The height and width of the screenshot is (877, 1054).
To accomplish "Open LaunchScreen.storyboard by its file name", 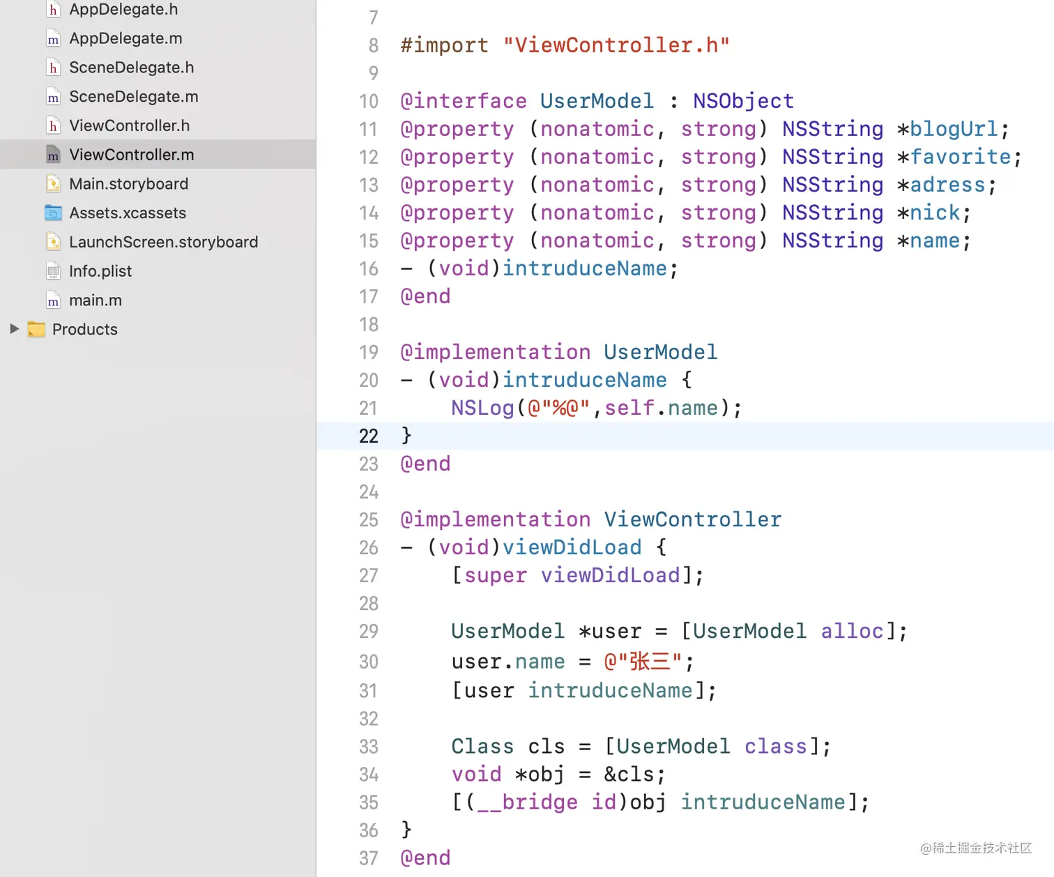I will 164,242.
